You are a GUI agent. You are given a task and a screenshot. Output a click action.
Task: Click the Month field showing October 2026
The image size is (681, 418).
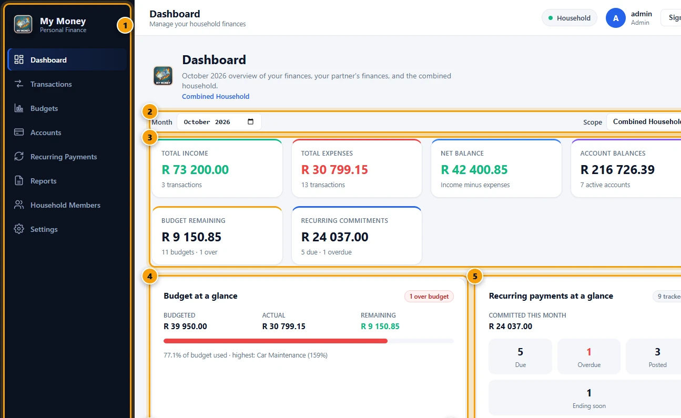pyautogui.click(x=219, y=121)
